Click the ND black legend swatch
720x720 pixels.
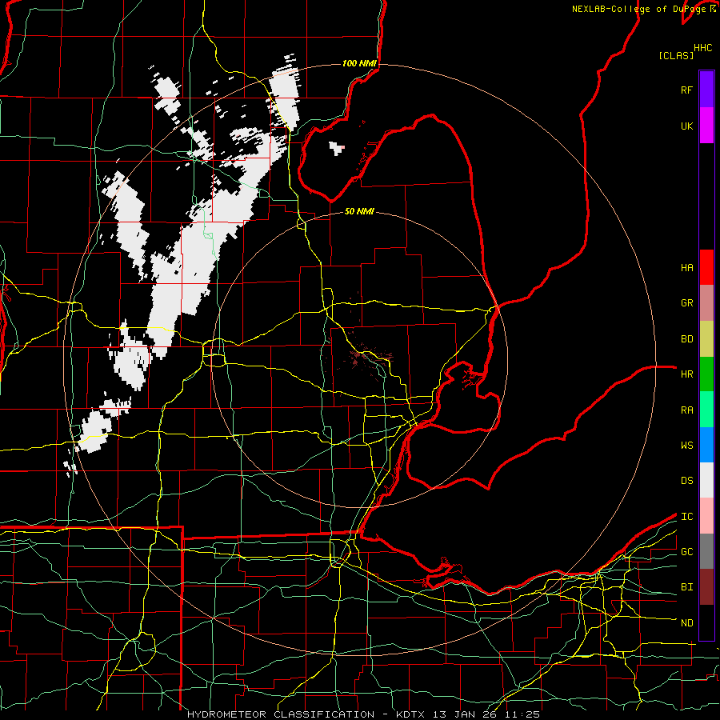706,622
